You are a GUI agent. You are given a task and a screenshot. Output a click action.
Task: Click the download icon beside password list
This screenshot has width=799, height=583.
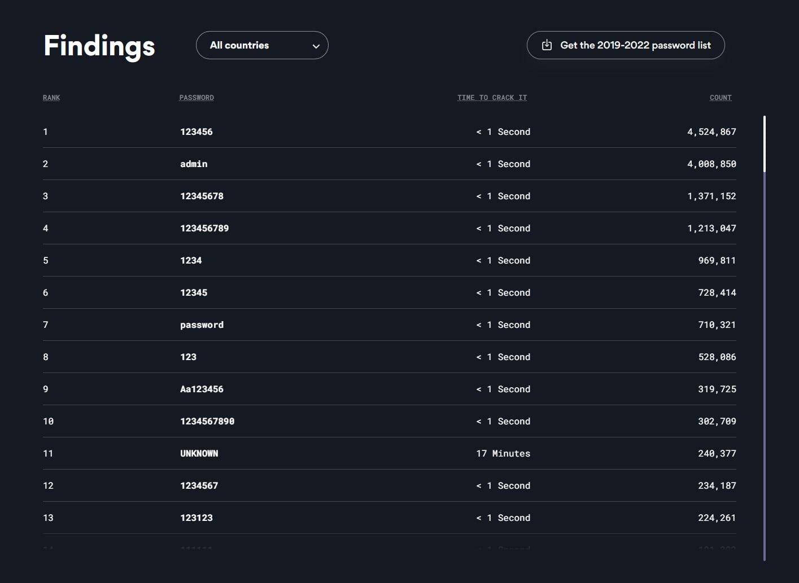coord(547,45)
